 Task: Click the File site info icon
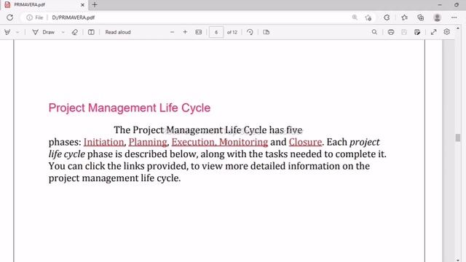(29, 17)
